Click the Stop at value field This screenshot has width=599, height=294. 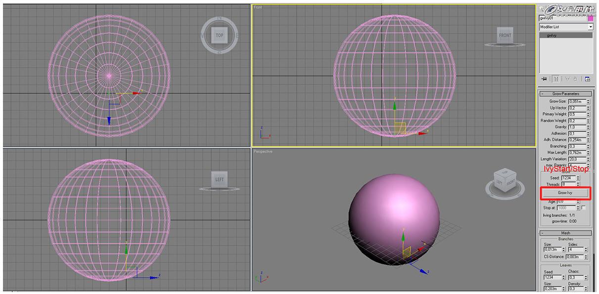tap(567, 208)
